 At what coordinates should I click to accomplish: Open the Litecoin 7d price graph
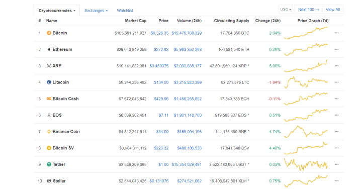[x=306, y=82]
